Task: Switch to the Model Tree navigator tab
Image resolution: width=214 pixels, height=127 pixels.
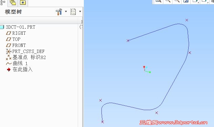Action: [3, 2]
